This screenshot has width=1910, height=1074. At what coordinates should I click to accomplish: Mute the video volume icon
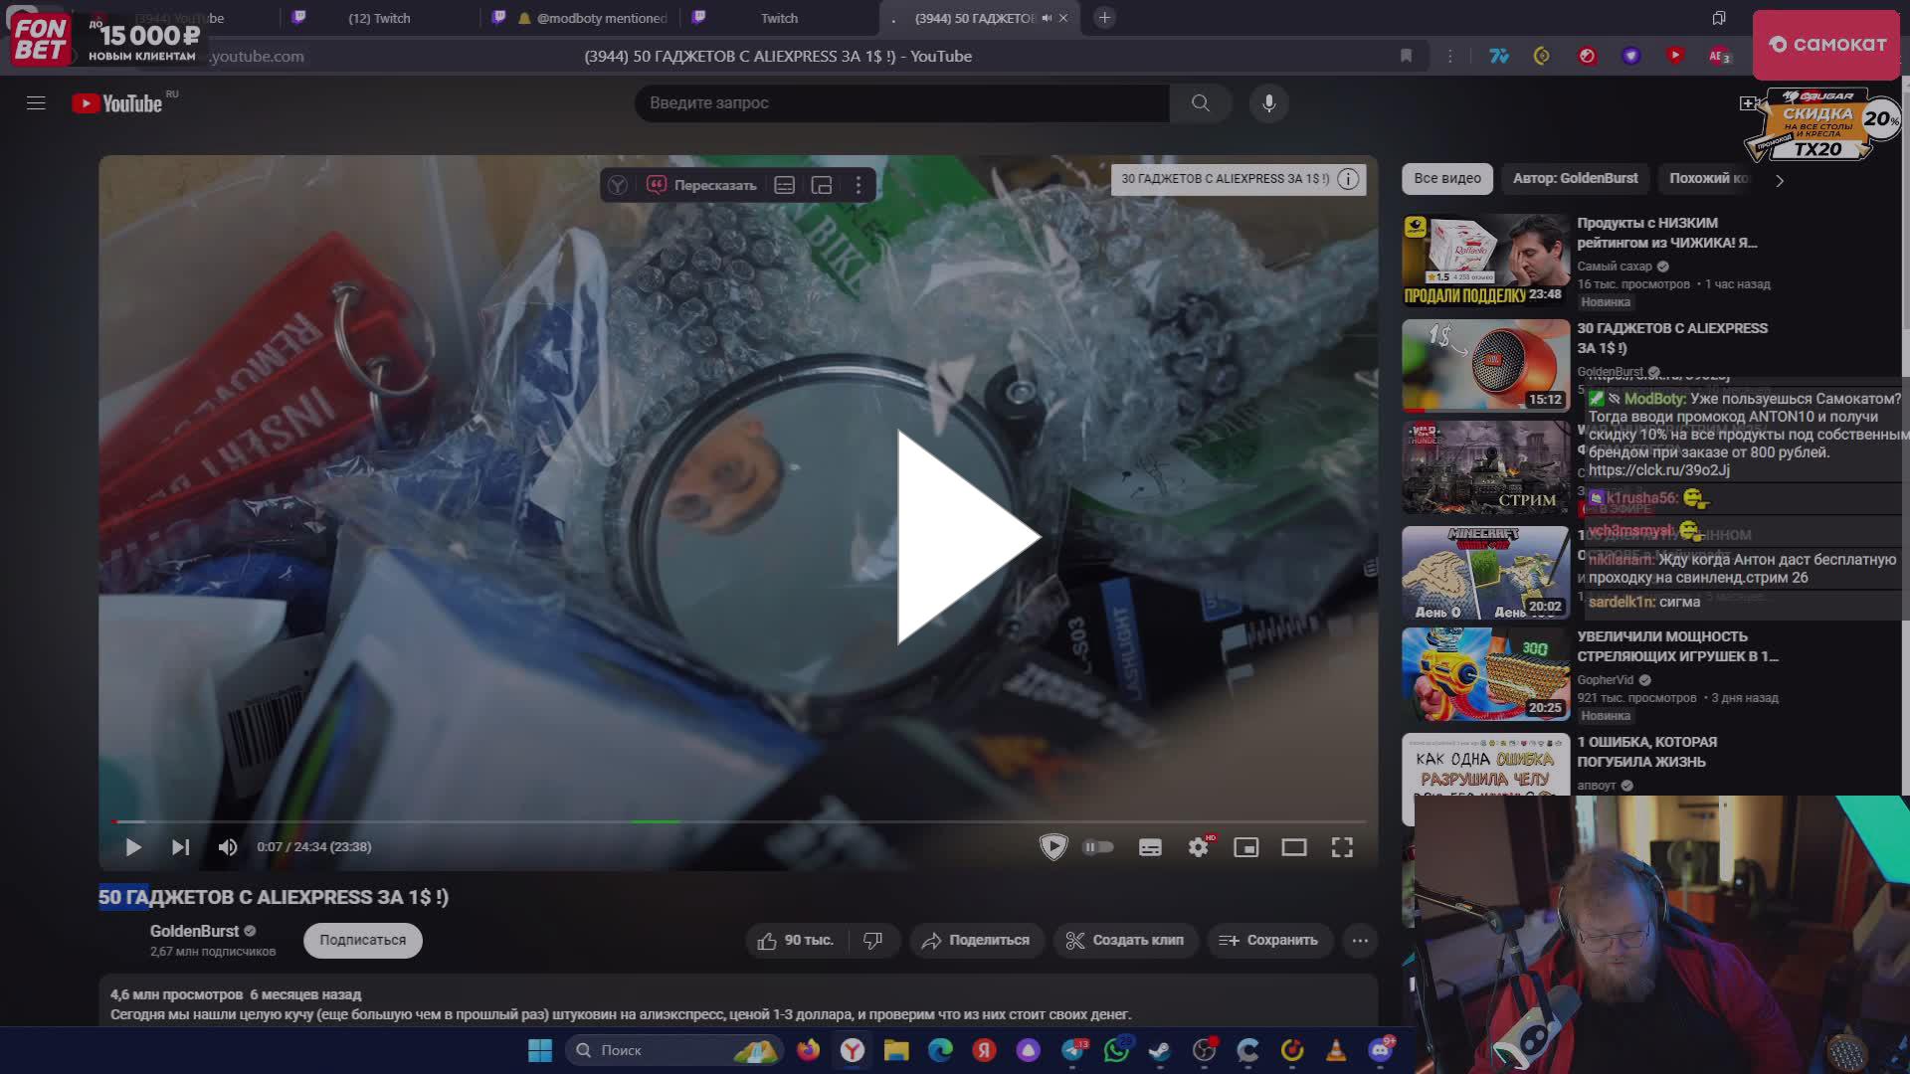(x=228, y=846)
